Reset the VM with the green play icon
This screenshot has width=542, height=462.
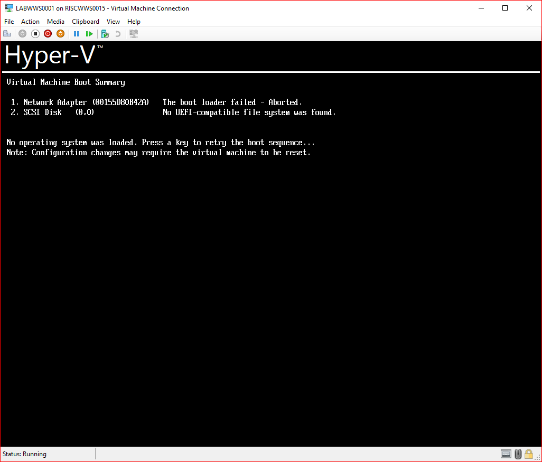pos(89,34)
